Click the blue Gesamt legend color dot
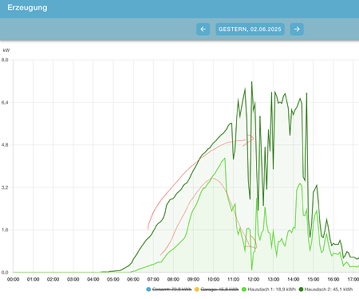 [x=148, y=289]
